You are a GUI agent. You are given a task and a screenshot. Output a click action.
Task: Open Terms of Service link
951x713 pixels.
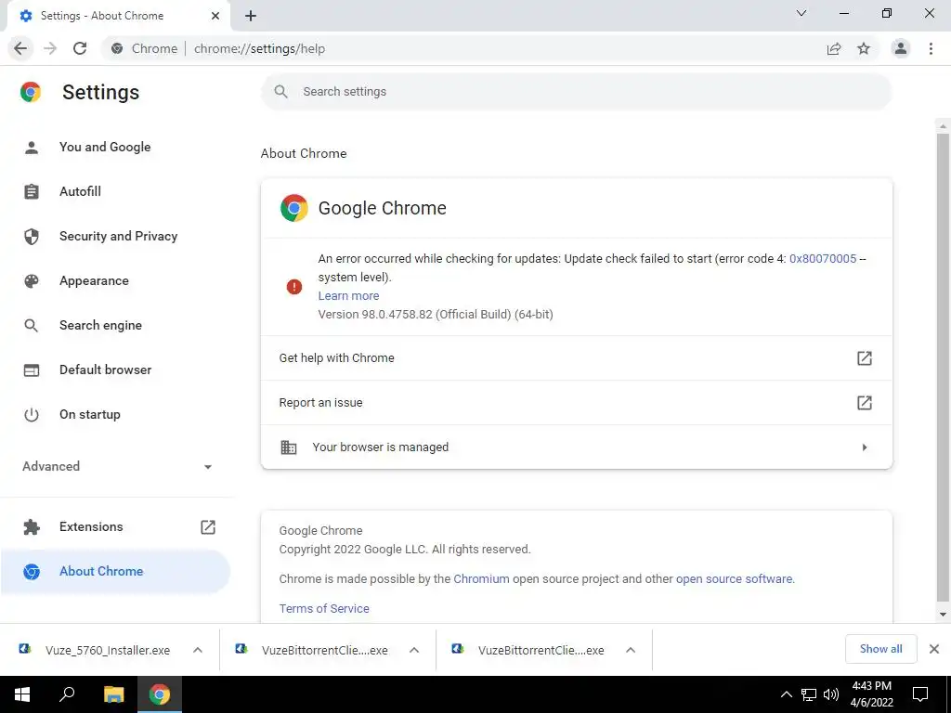(324, 608)
